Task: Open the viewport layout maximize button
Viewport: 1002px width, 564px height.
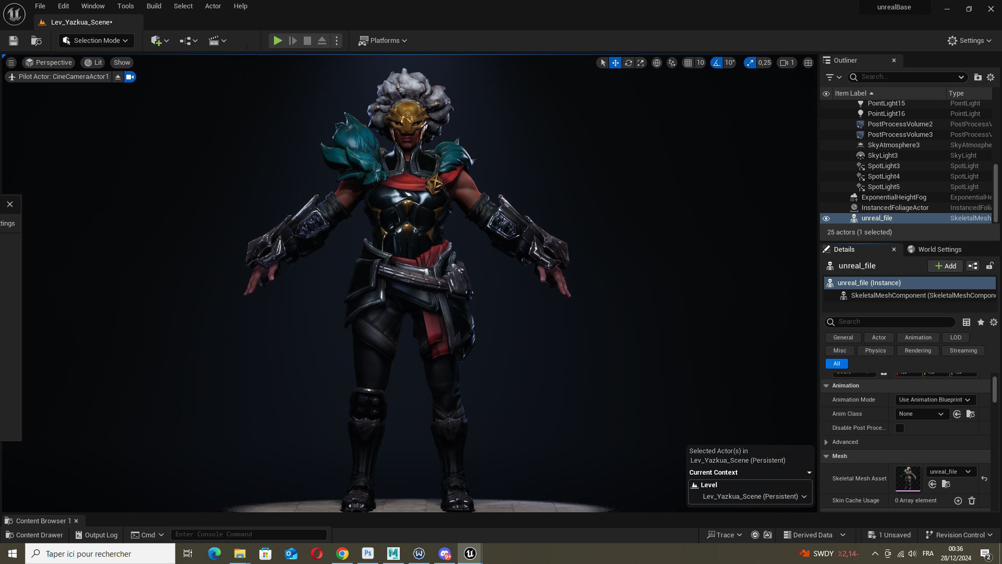Action: coord(808,63)
